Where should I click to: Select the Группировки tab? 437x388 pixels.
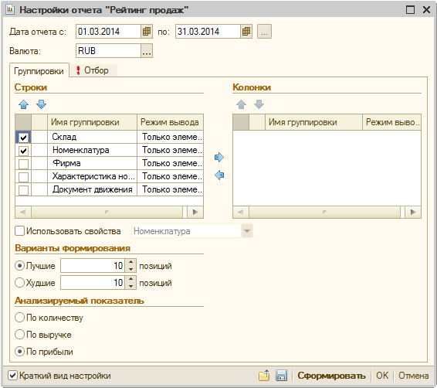coord(39,71)
